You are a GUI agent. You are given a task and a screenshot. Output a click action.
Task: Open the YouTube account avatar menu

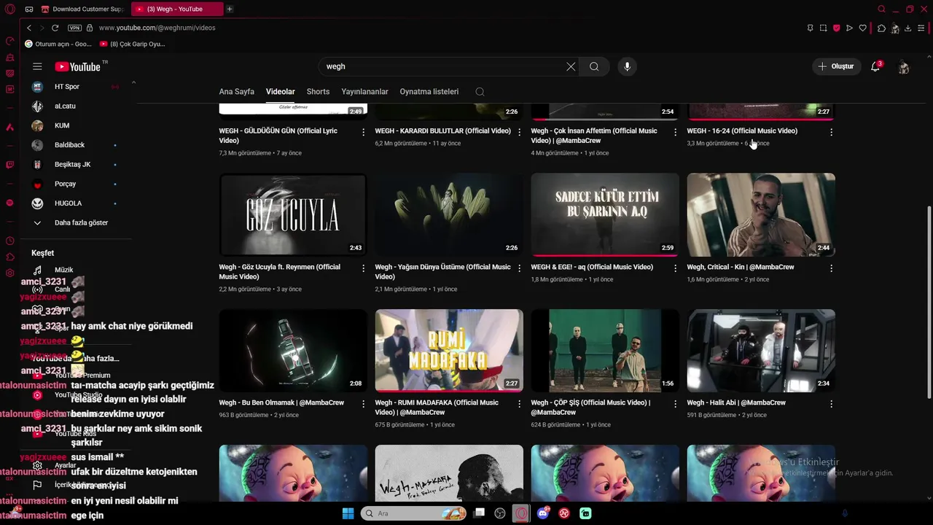pyautogui.click(x=903, y=67)
